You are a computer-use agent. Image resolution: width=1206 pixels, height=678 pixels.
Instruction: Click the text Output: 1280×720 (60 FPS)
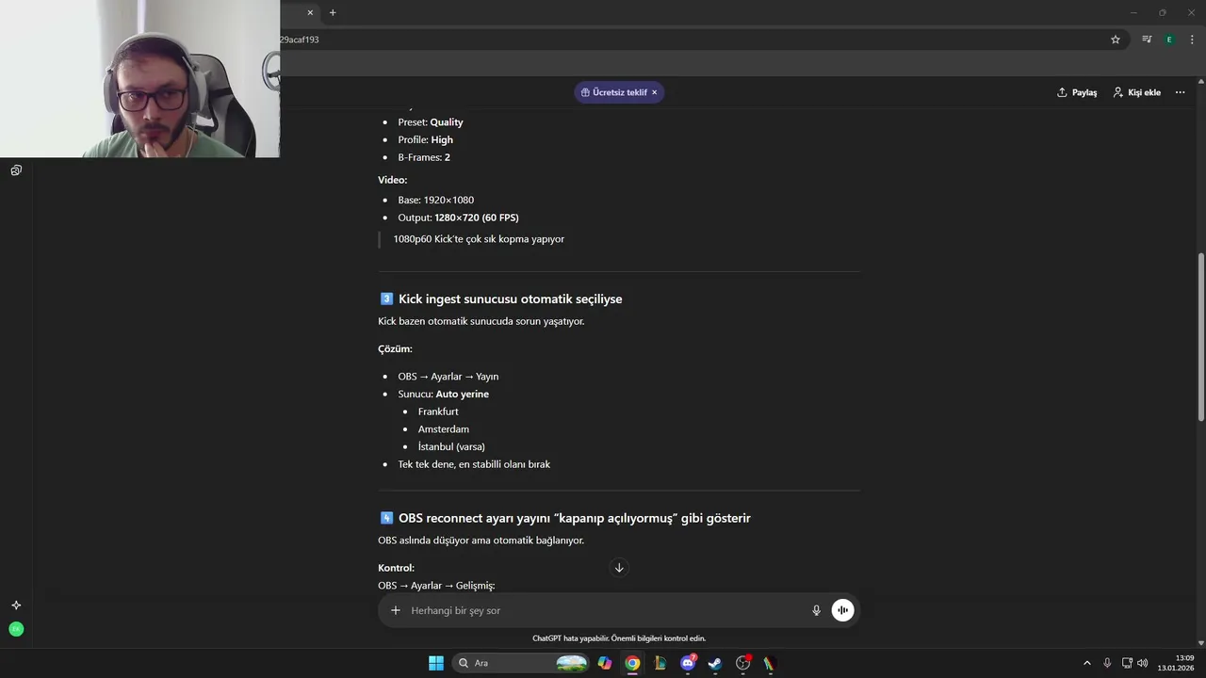click(x=458, y=218)
